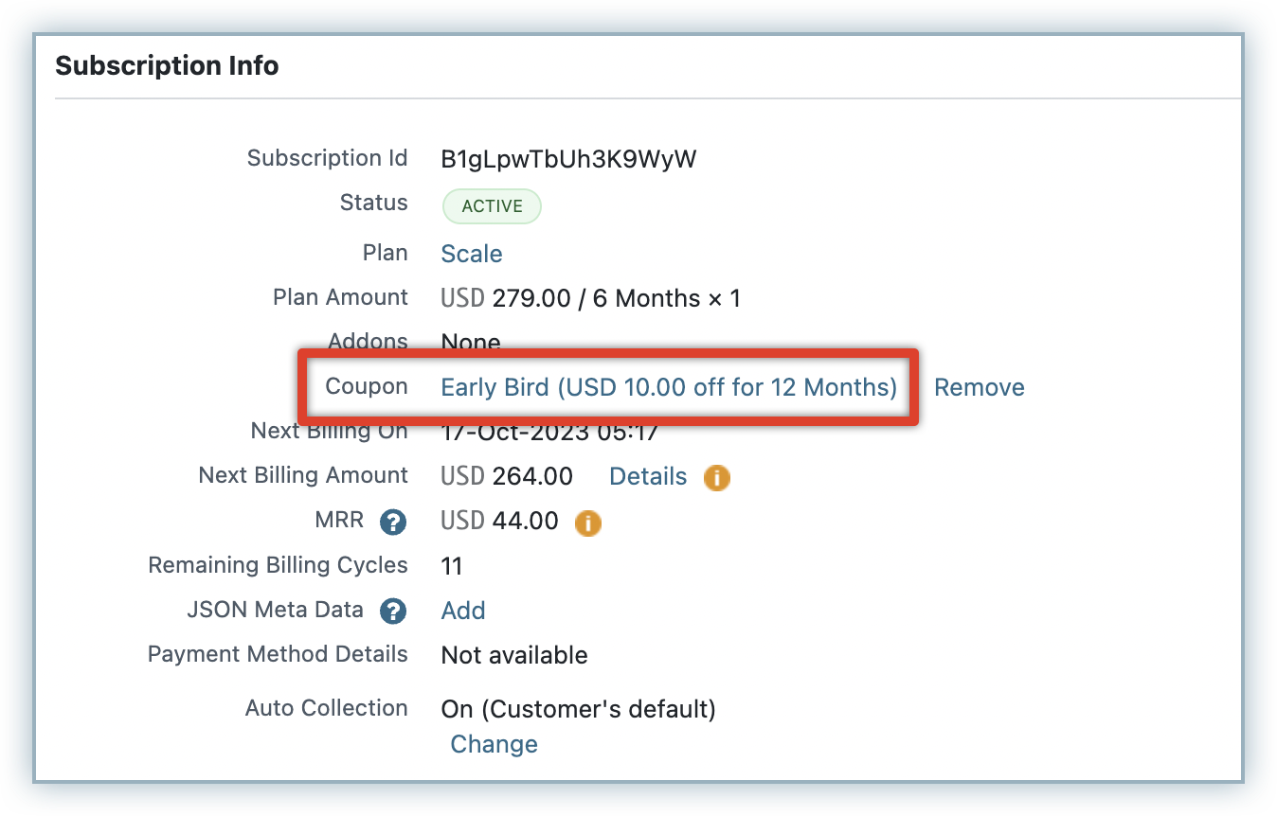Click the Remaining Billing Cycles value 11
The image size is (1277, 816).
tap(452, 566)
